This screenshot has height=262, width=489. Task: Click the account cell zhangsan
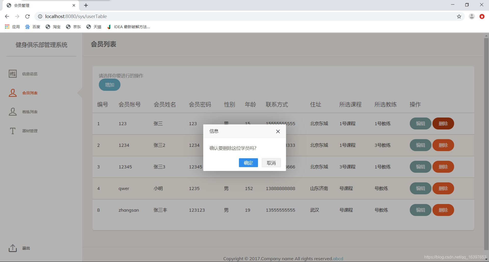pyautogui.click(x=129, y=210)
